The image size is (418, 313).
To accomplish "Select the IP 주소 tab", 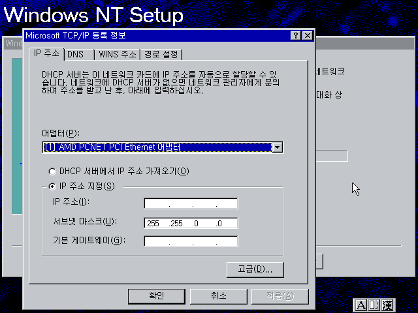I will pos(46,54).
